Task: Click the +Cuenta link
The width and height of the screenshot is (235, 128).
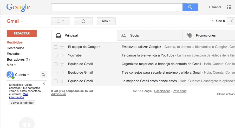Action: (x=215, y=7)
